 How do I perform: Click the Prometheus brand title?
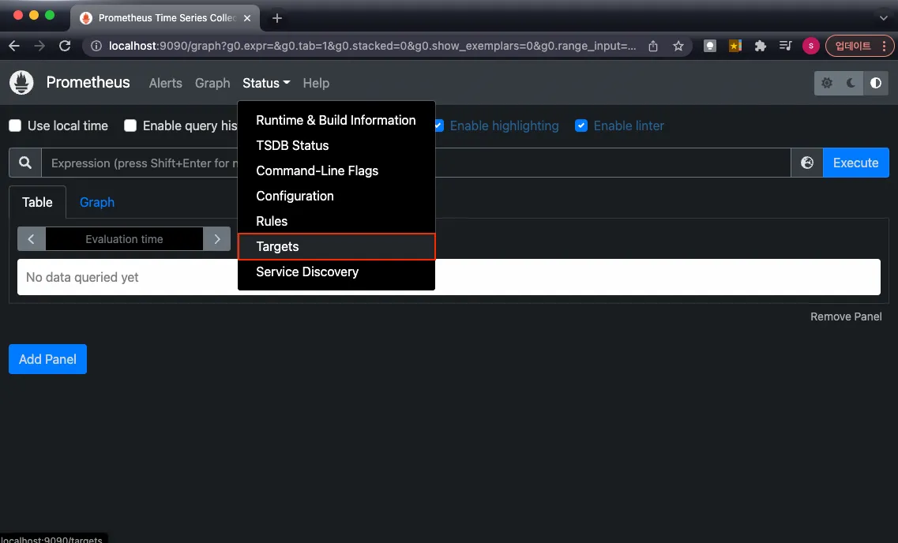tap(88, 82)
